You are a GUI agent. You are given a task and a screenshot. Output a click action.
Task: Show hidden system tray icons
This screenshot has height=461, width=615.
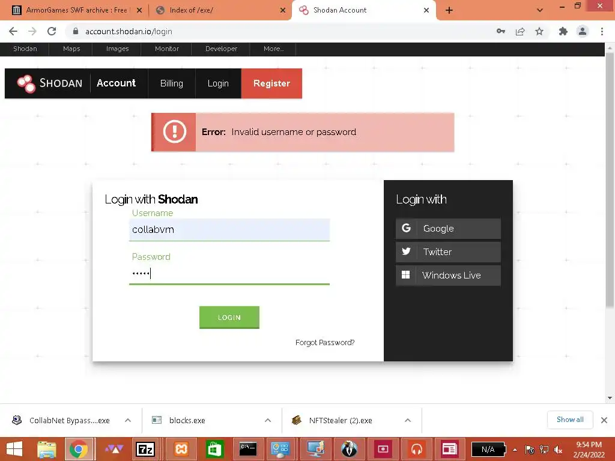515,450
